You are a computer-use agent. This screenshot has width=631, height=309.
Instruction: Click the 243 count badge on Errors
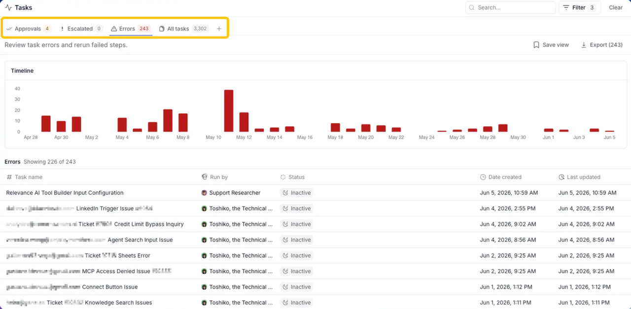click(144, 29)
